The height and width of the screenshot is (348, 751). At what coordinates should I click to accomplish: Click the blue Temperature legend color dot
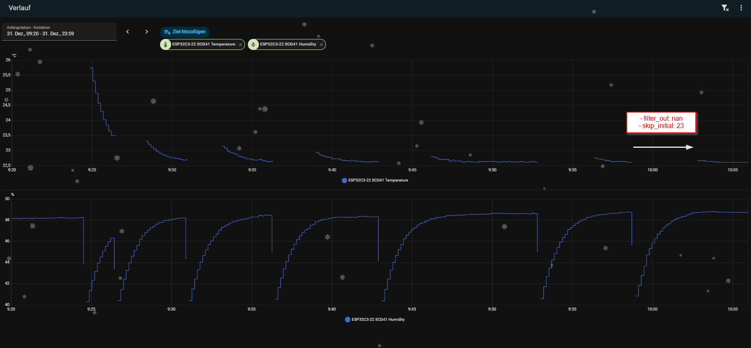point(345,180)
